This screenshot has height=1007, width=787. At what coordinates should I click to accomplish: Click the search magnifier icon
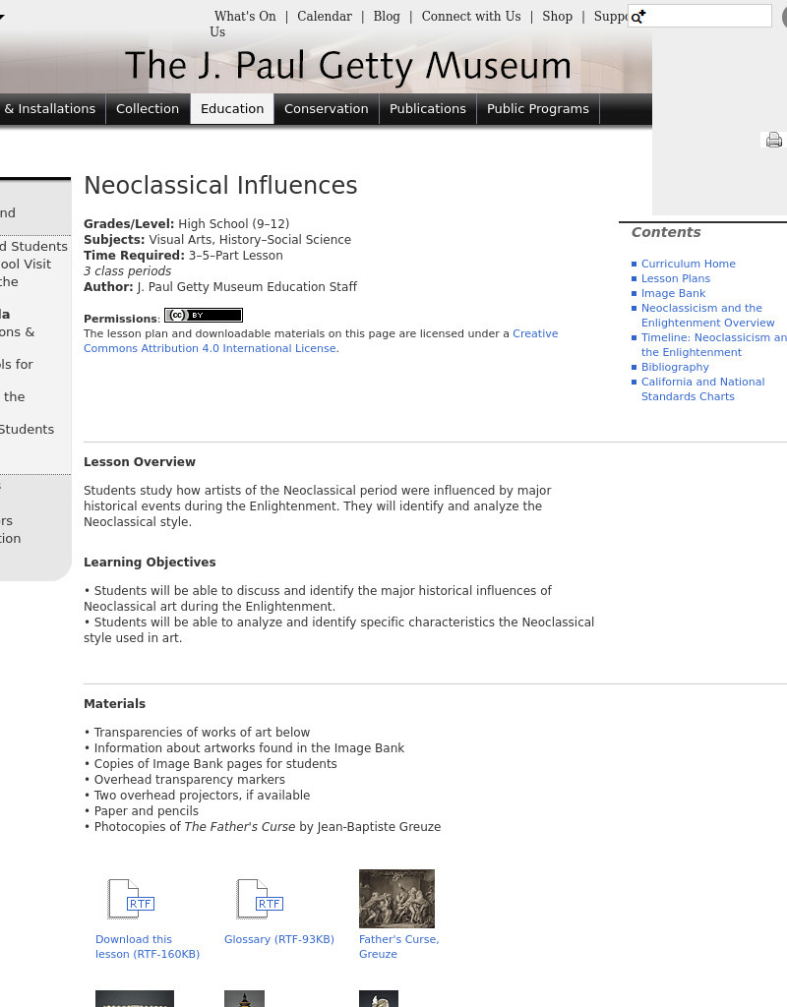(636, 16)
